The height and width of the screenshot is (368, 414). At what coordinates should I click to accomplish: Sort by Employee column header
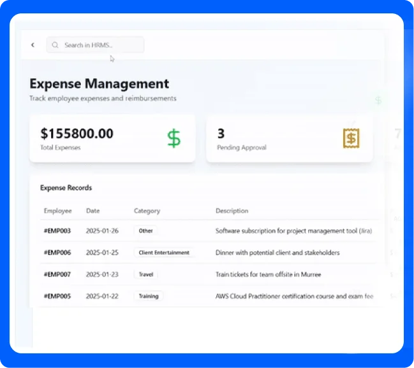57,211
